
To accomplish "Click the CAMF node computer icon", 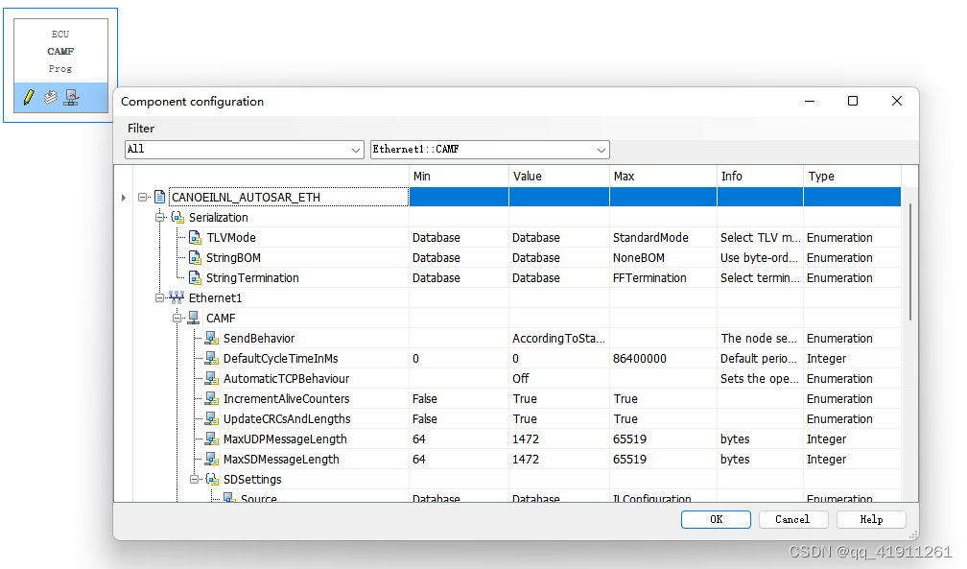I will coord(194,318).
